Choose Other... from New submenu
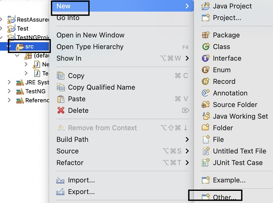Viewport: 273px width, 203px height. point(224,197)
